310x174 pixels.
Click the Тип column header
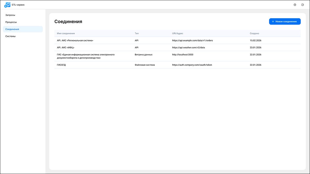pos(137,33)
